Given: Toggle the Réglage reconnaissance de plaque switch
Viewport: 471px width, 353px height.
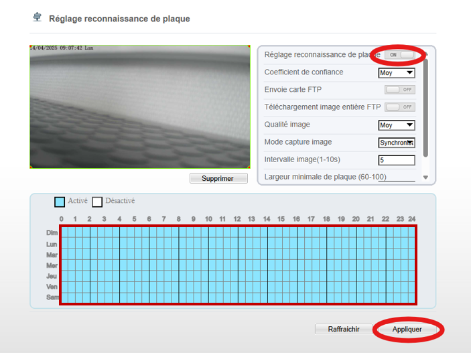Looking at the screenshot, I should point(400,55).
